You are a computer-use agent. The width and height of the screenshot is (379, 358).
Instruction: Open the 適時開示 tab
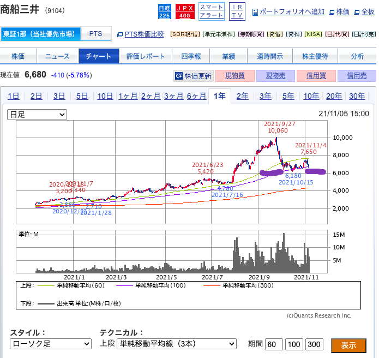tap(270, 56)
